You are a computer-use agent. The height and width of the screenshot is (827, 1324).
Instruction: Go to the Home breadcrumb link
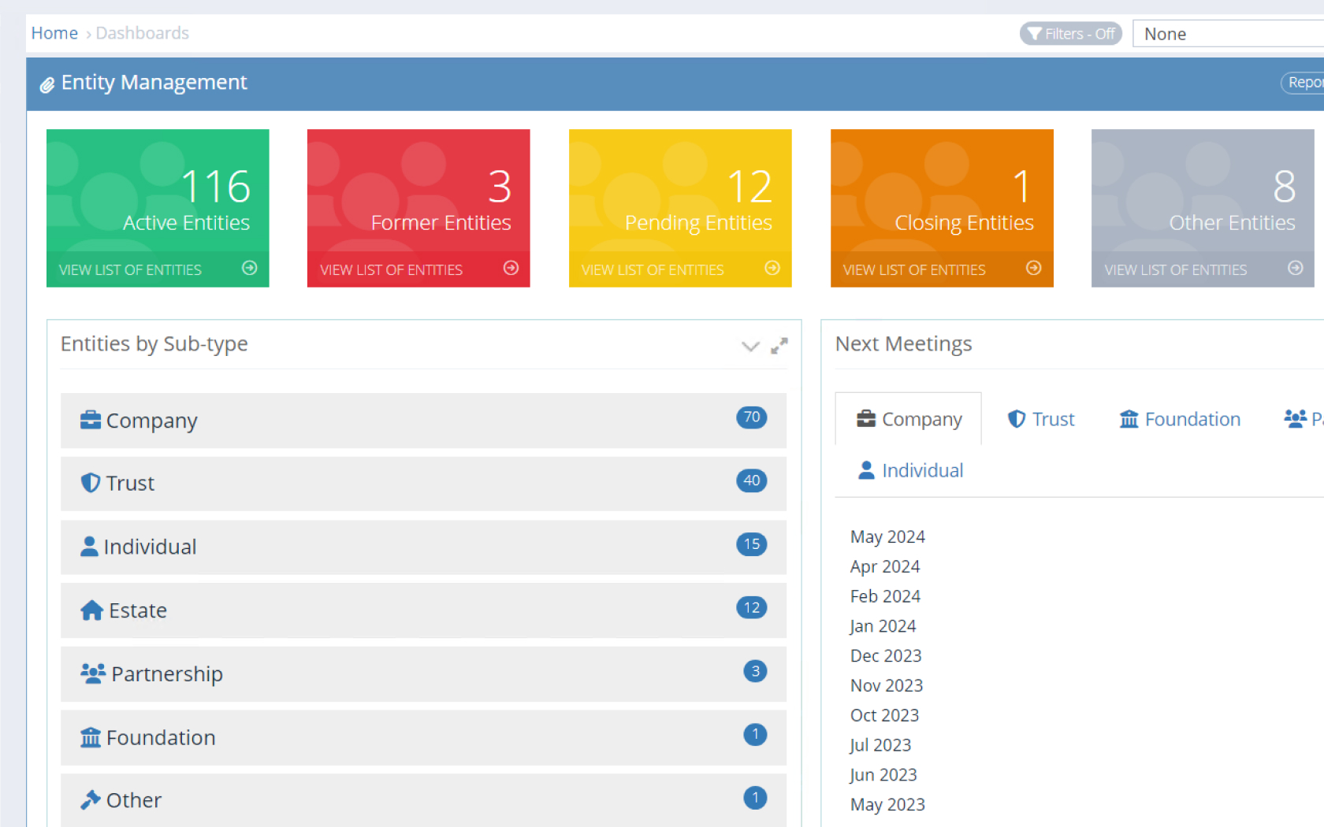point(54,33)
